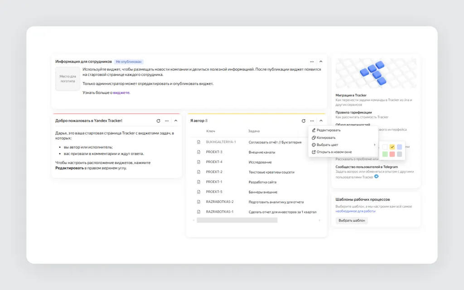Pick the white color swatch

pos(385,147)
